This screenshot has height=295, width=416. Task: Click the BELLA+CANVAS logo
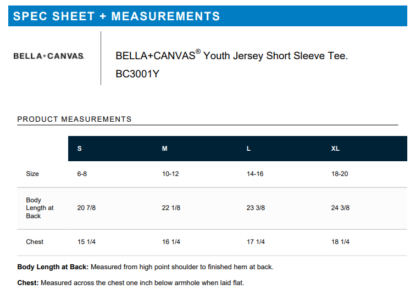coord(48,56)
